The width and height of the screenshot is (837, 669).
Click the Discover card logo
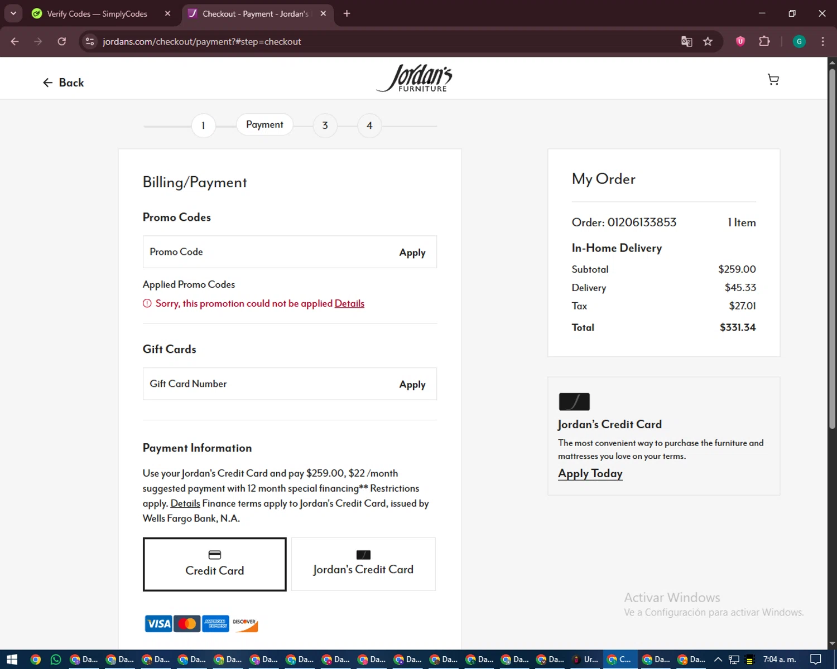click(244, 623)
